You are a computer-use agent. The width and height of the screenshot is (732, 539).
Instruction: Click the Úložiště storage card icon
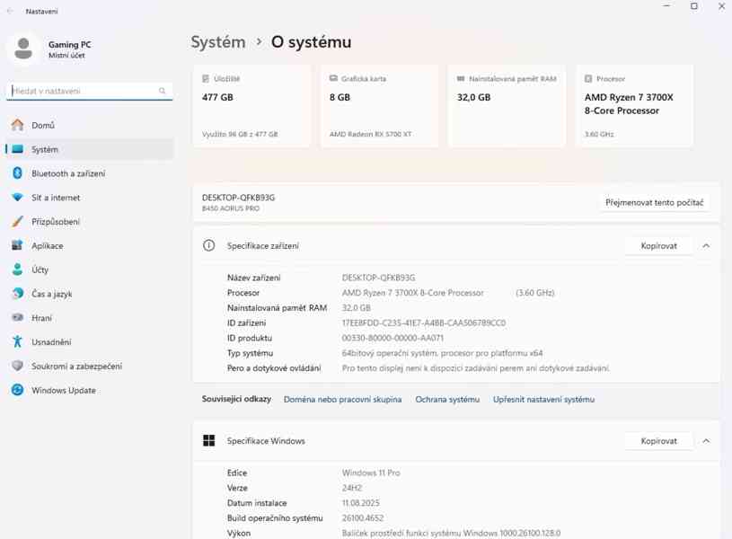pos(206,78)
